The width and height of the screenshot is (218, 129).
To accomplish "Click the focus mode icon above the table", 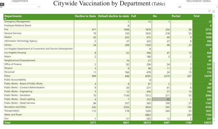I will tap(214, 11).
